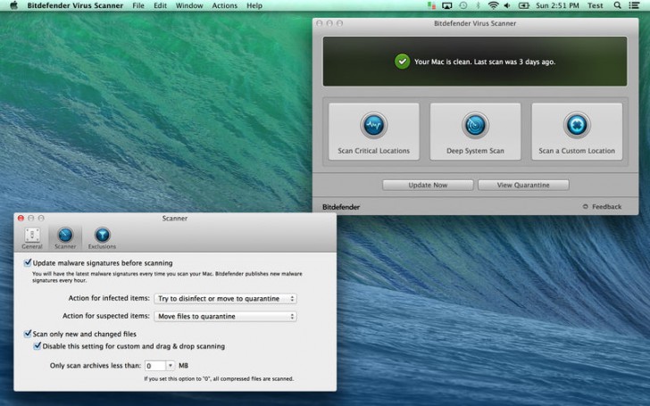The image size is (650, 406).
Task: Click the archive size MB input field
Action: pos(154,366)
